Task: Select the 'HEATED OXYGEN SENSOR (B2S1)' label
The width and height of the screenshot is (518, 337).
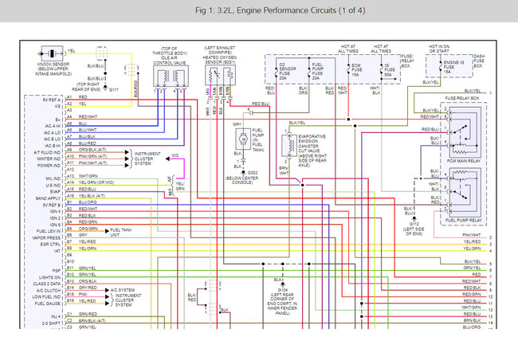Action: point(220,60)
